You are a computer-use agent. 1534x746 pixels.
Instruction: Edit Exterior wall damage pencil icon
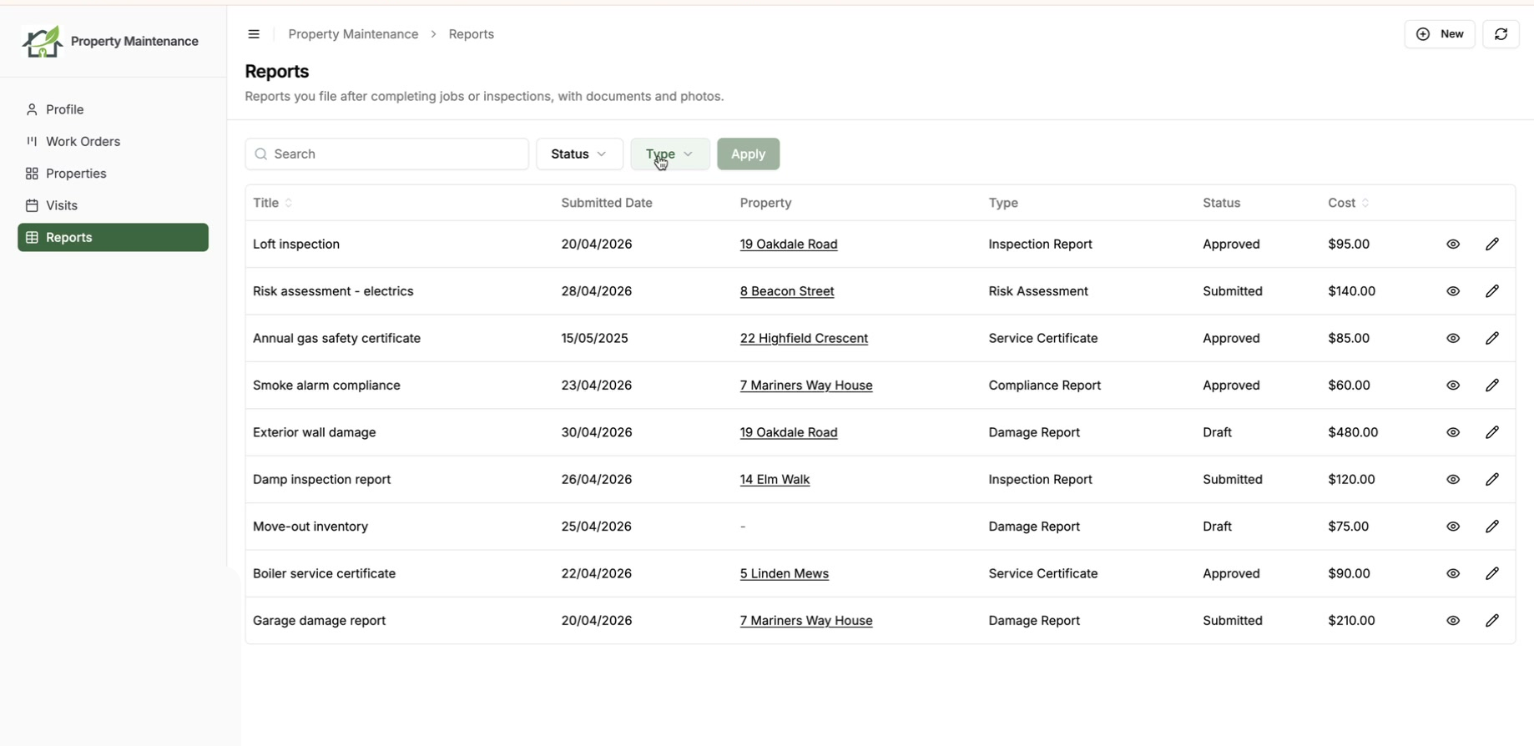click(1492, 432)
